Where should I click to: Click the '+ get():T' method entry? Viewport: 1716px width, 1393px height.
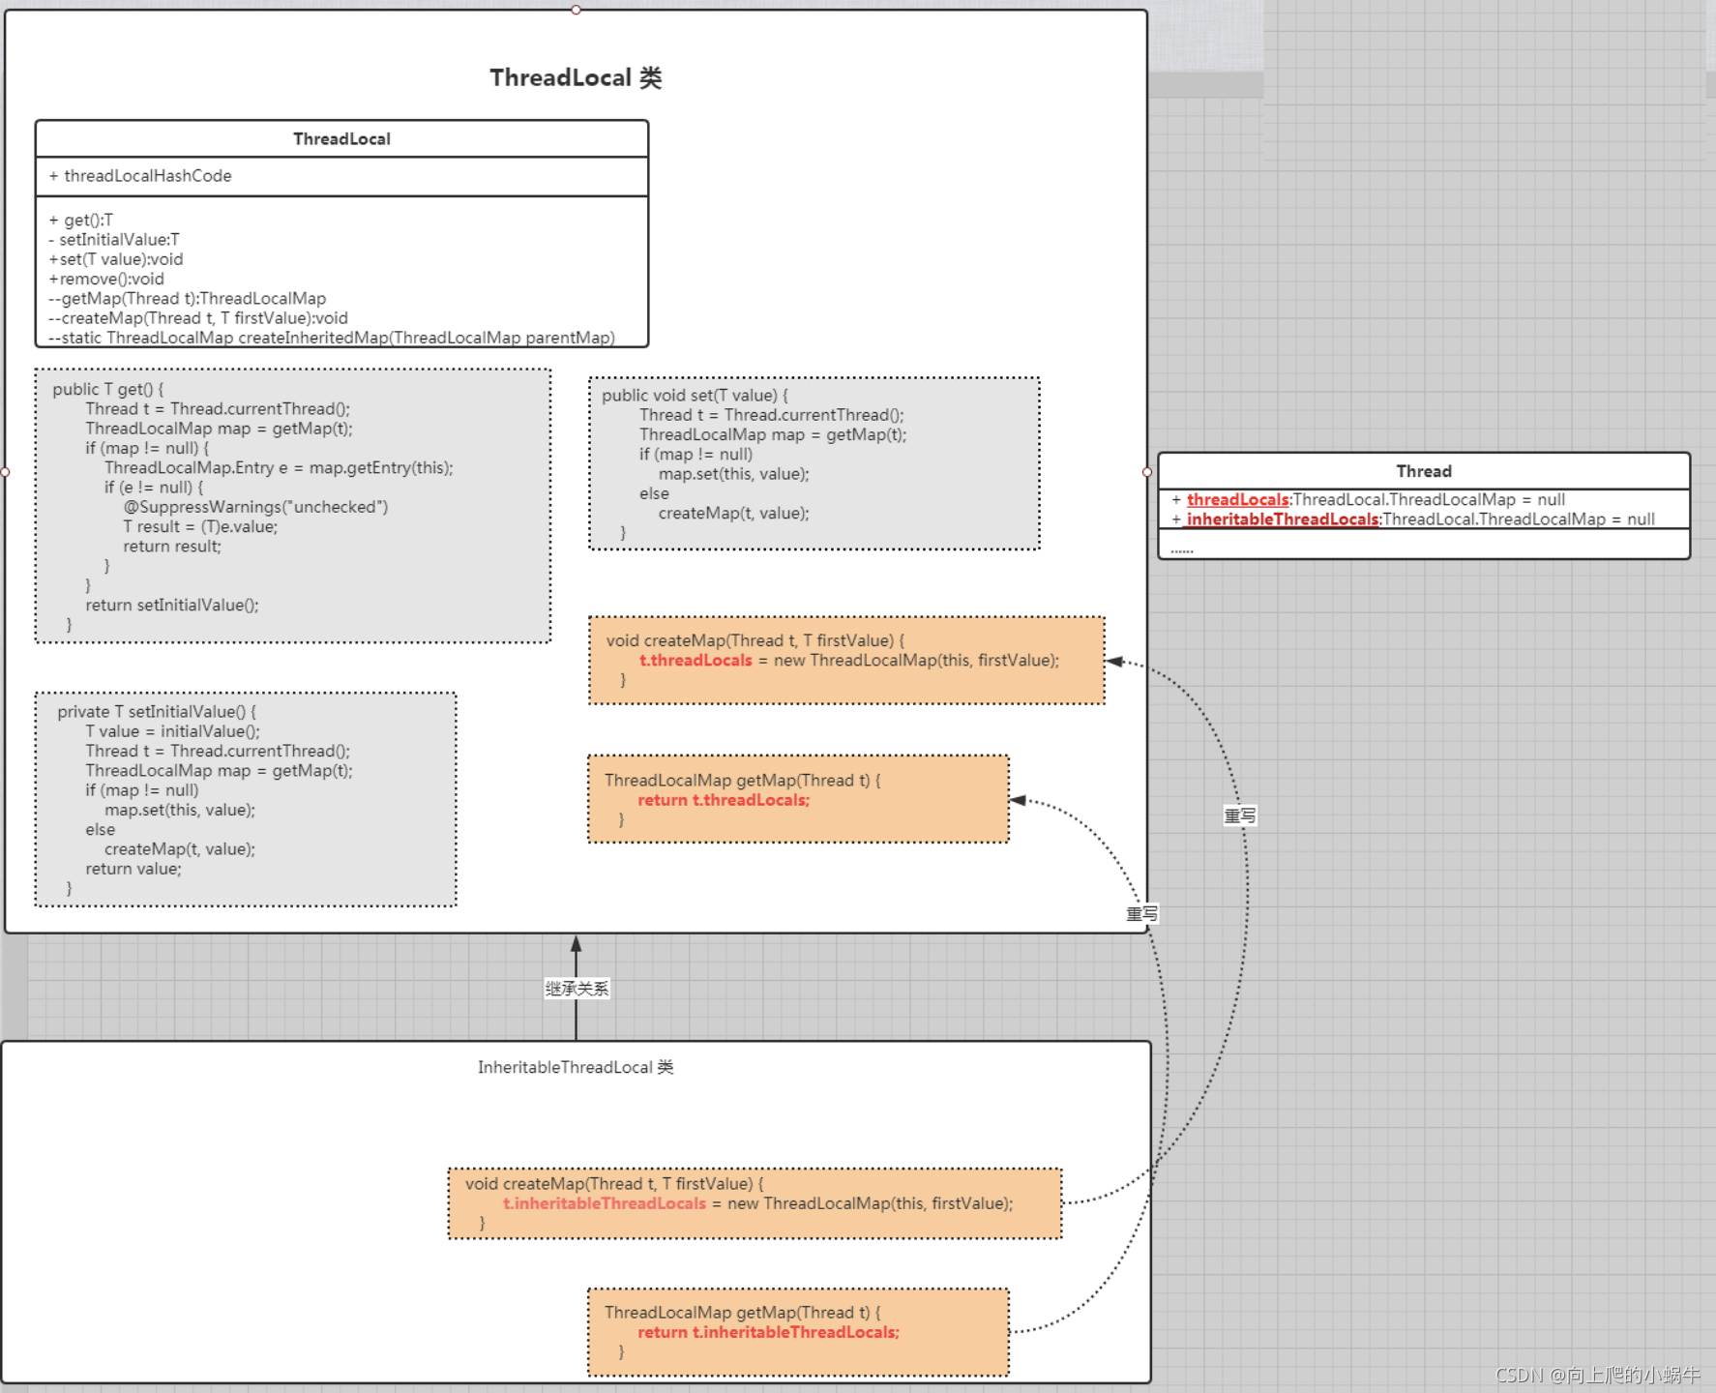coord(81,220)
